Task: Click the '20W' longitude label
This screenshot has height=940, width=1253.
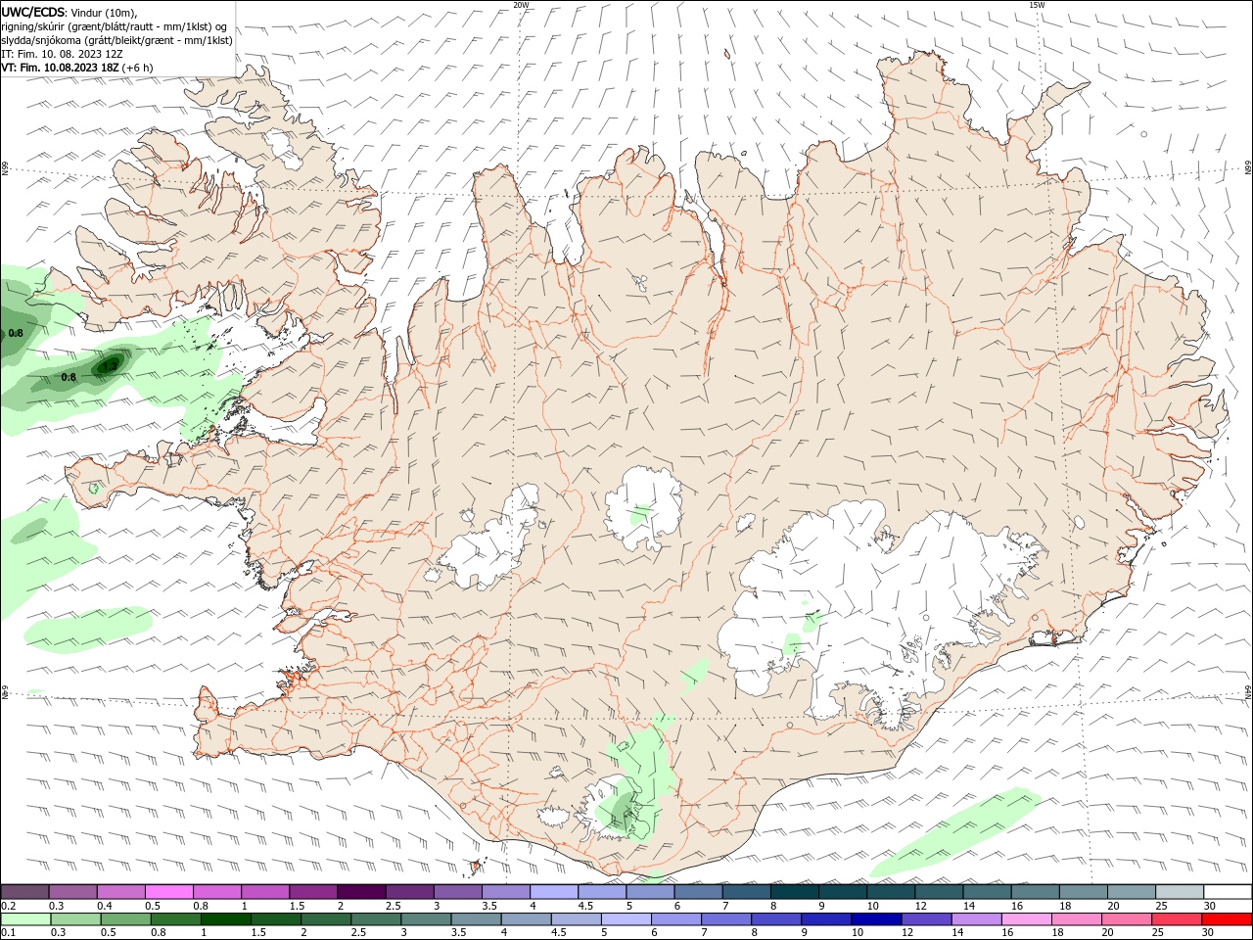Action: point(521,5)
